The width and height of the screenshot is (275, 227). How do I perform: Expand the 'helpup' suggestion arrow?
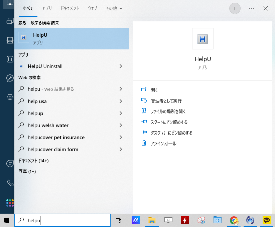coord(121,113)
